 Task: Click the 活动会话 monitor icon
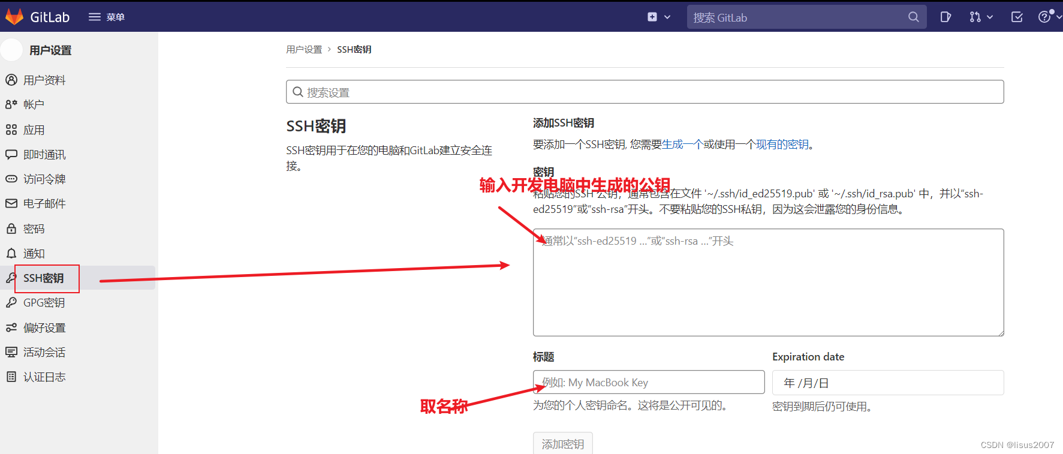click(x=11, y=352)
